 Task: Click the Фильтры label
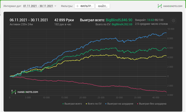coord(67,6)
